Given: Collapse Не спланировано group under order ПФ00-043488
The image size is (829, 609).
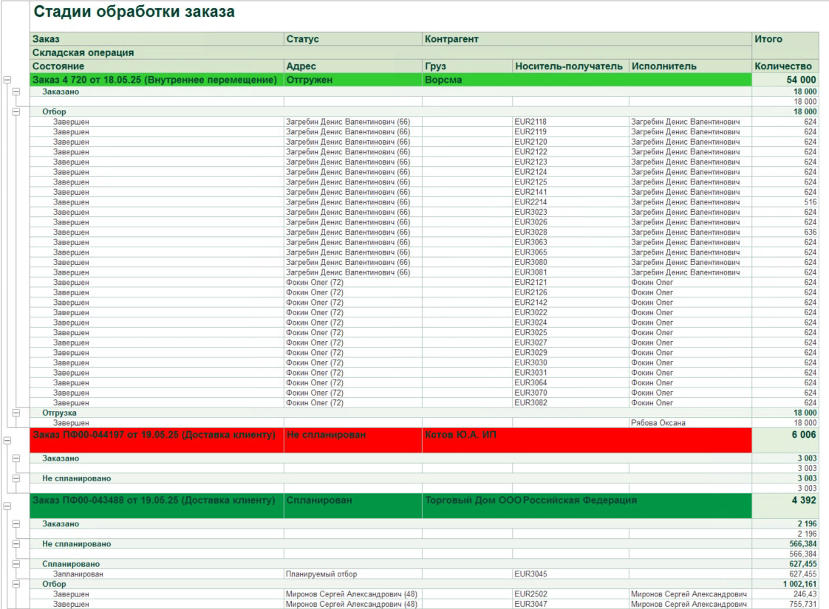Looking at the screenshot, I should [16, 543].
